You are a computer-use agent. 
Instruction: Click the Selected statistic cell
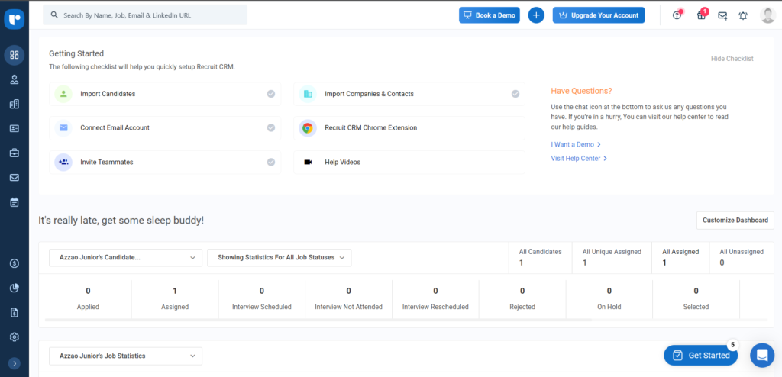click(x=696, y=298)
